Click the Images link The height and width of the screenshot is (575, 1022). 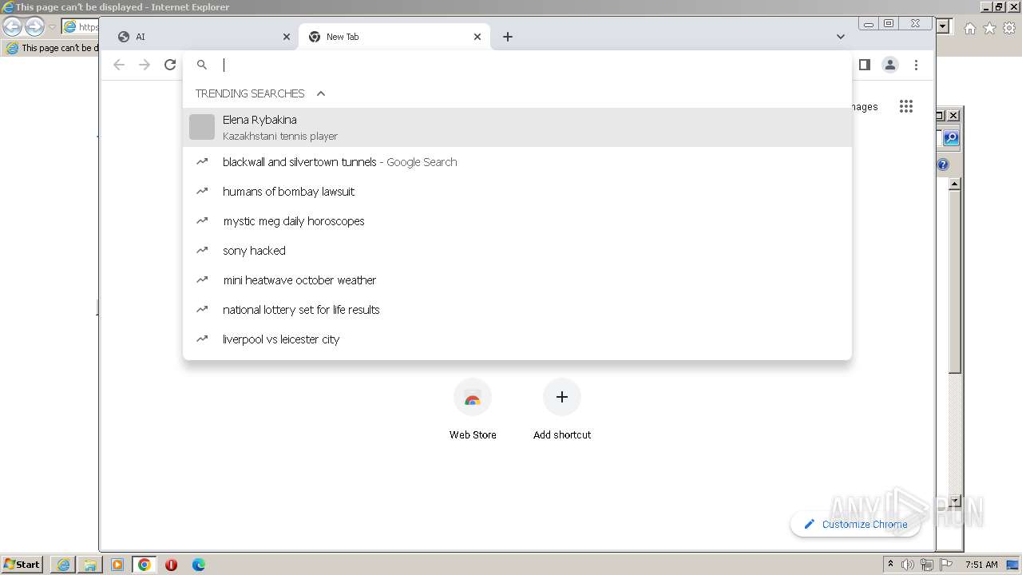click(x=865, y=106)
